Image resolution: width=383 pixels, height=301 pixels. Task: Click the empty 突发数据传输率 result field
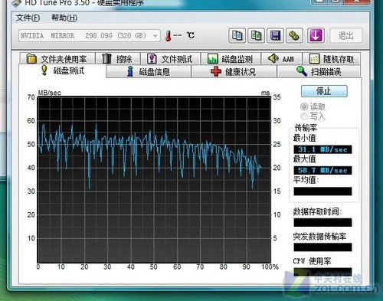(322, 247)
